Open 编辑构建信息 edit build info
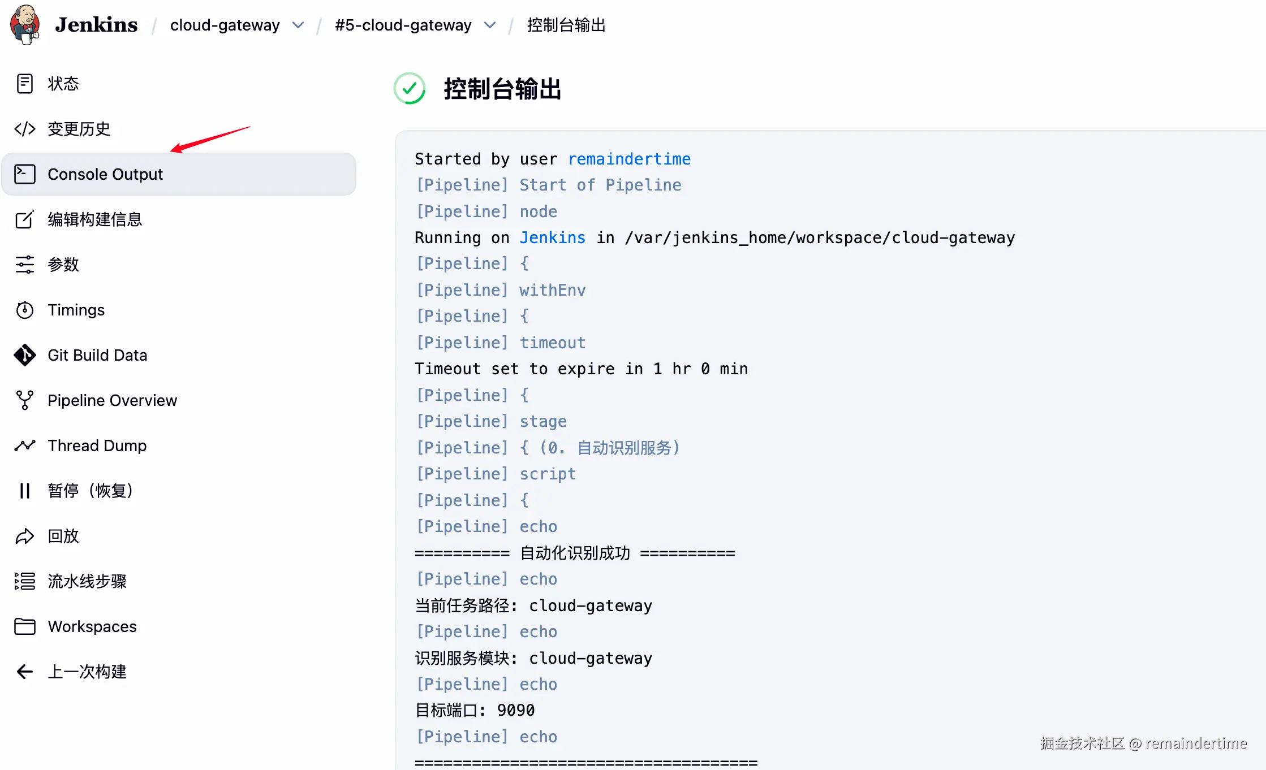This screenshot has width=1266, height=770. (94, 219)
